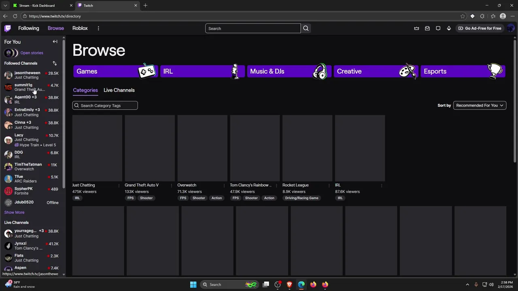Open the user avatar menu
This screenshot has width=518, height=291.
(510, 28)
